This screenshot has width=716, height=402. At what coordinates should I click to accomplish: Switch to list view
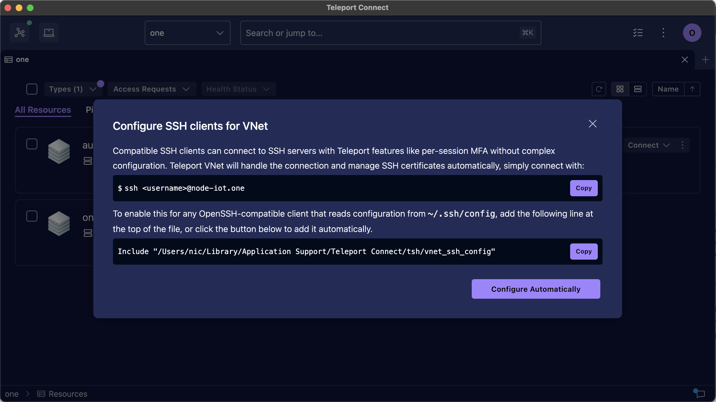(638, 89)
